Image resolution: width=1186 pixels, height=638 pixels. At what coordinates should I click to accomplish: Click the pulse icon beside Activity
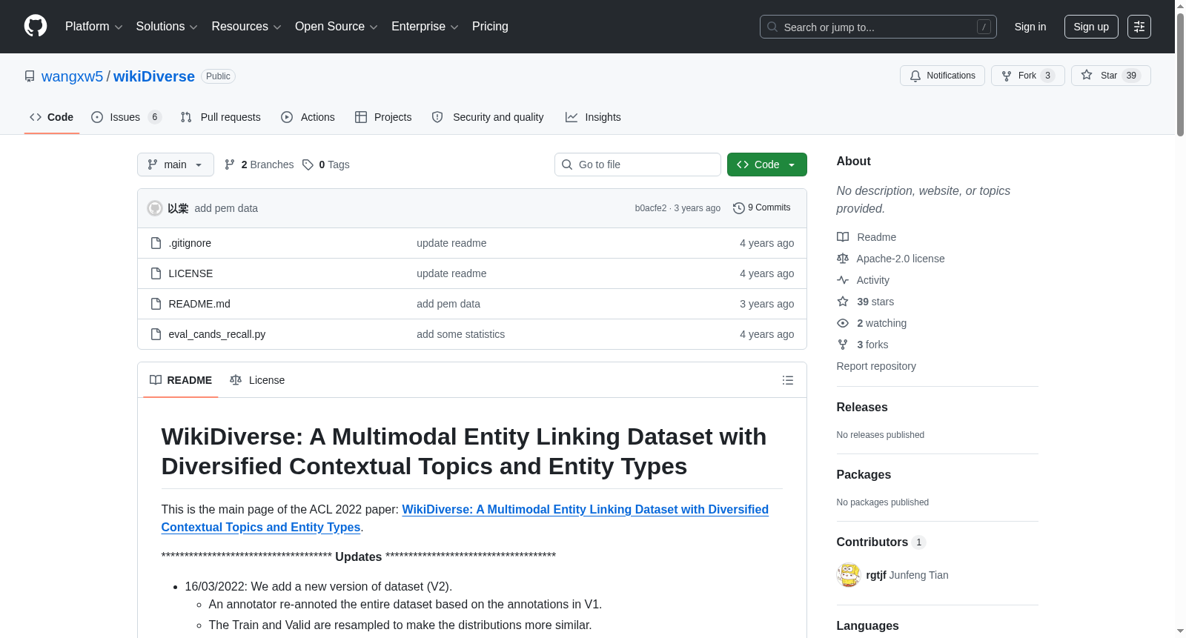pyautogui.click(x=843, y=280)
